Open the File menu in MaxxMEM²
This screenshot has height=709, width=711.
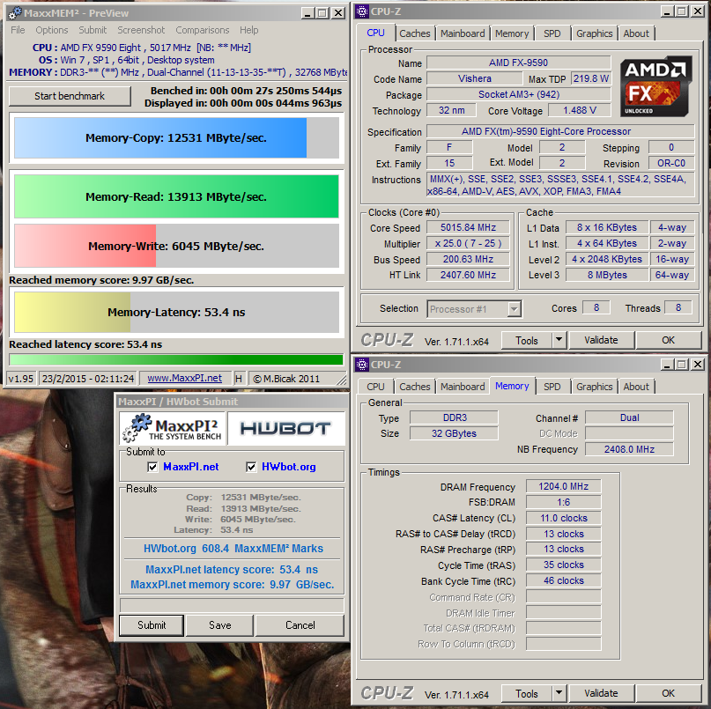click(18, 30)
